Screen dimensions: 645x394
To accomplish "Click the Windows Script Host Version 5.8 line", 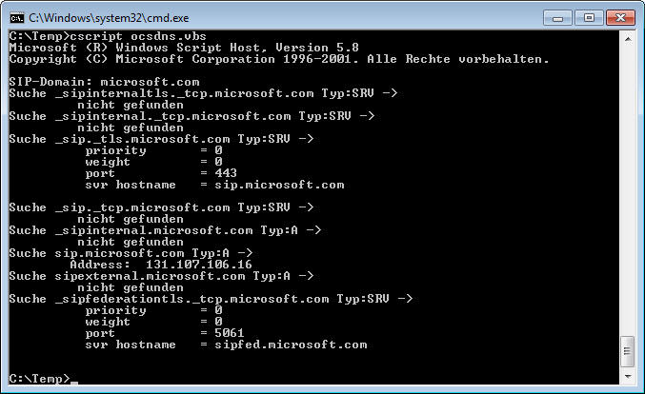I will [184, 48].
